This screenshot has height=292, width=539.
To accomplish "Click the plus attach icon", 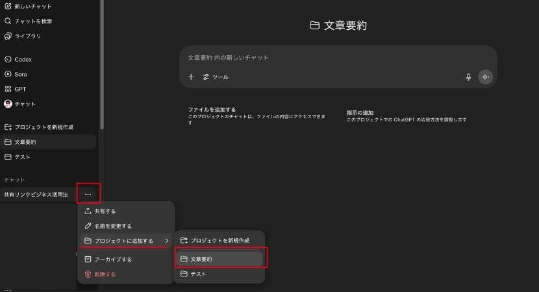I will [x=191, y=77].
